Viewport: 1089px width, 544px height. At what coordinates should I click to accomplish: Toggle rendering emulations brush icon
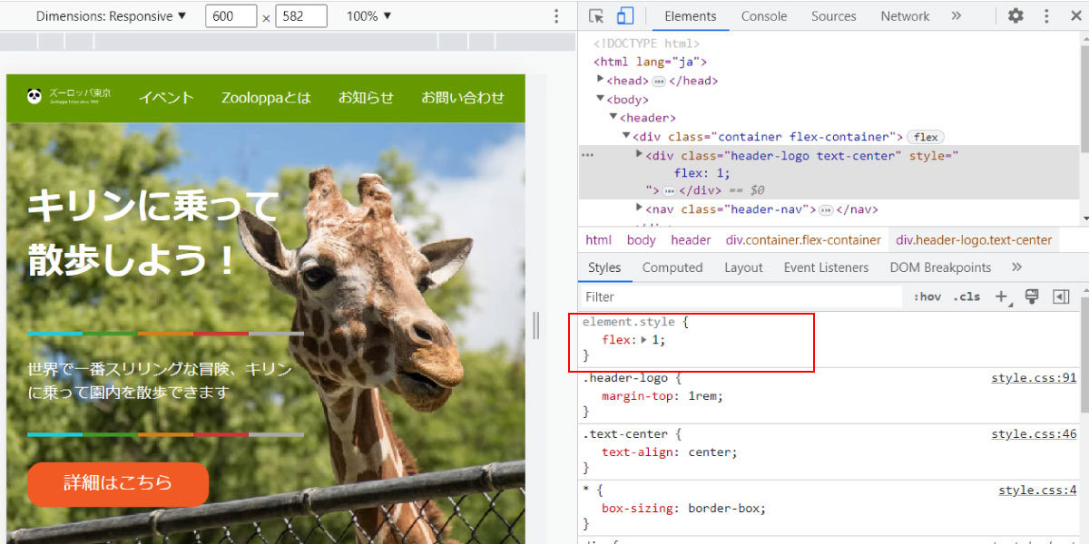point(1032,296)
